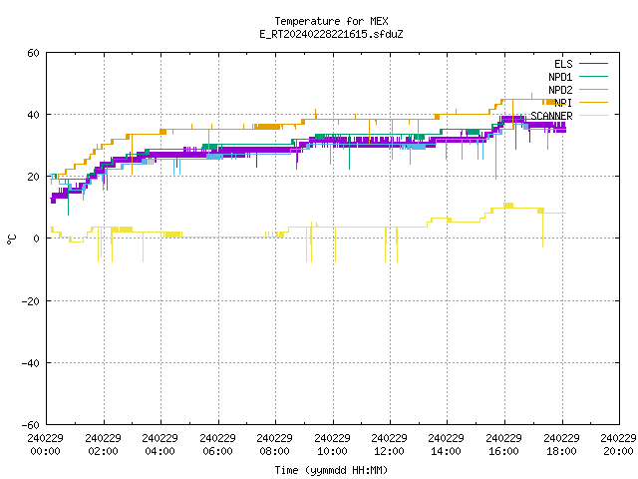Click the yellow SCANNER legend line sample

coord(593,116)
